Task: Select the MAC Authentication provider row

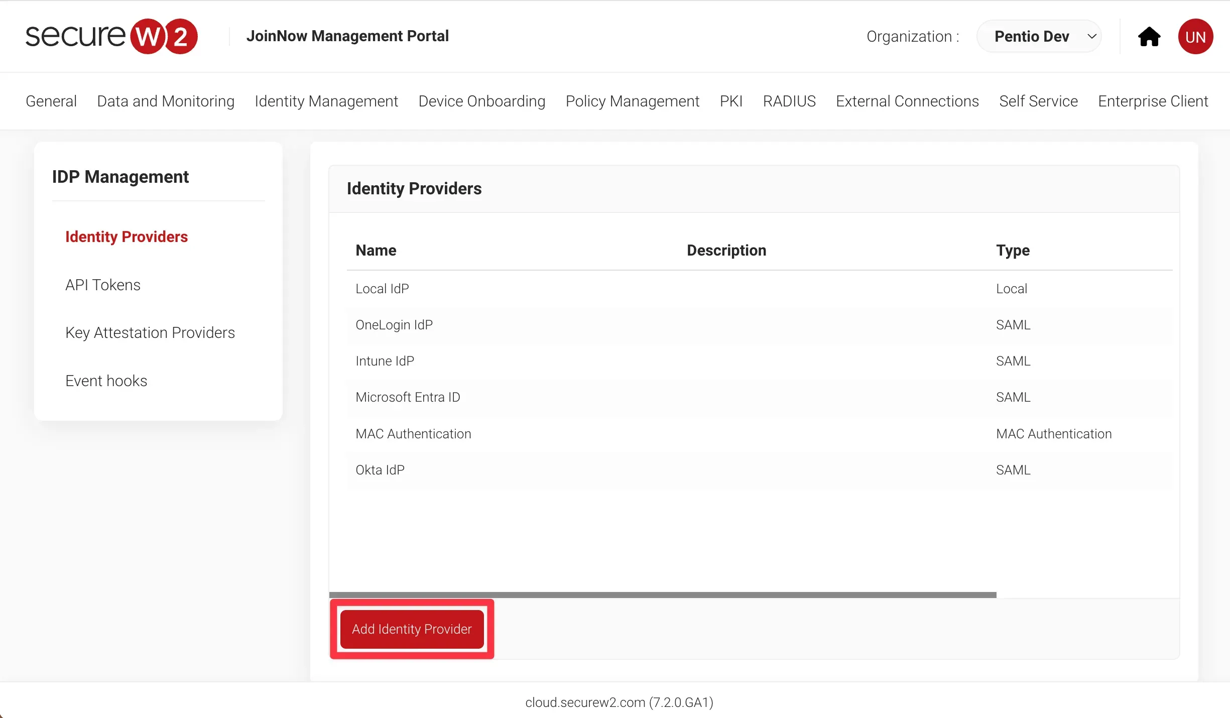Action: pyautogui.click(x=413, y=433)
